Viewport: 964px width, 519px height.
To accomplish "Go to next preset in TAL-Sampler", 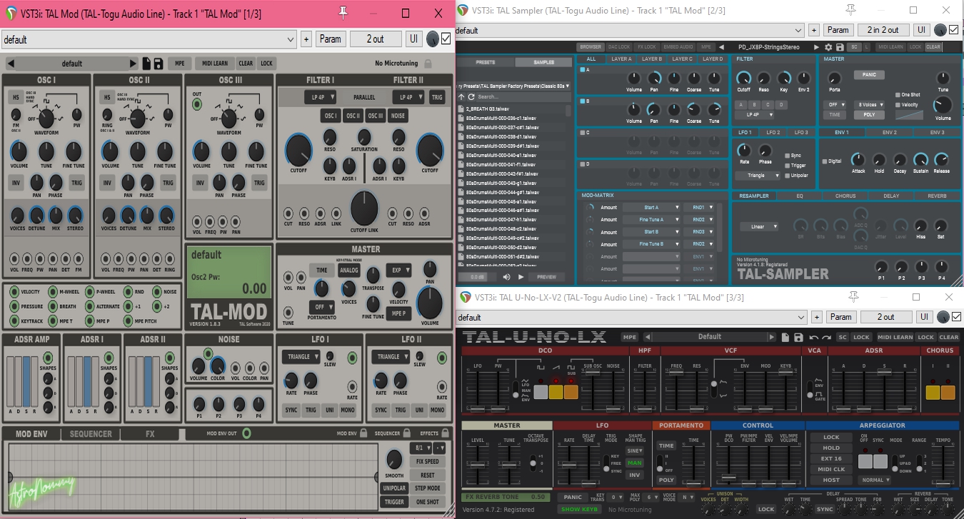I will coord(817,47).
